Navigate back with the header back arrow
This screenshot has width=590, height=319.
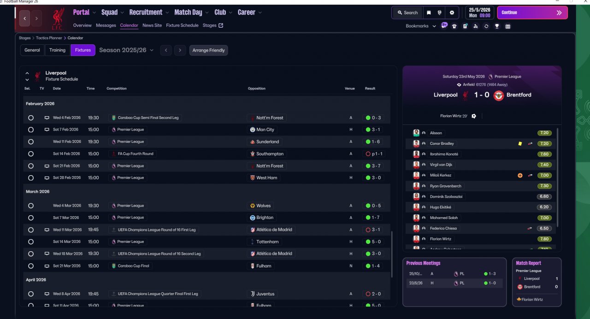click(24, 18)
